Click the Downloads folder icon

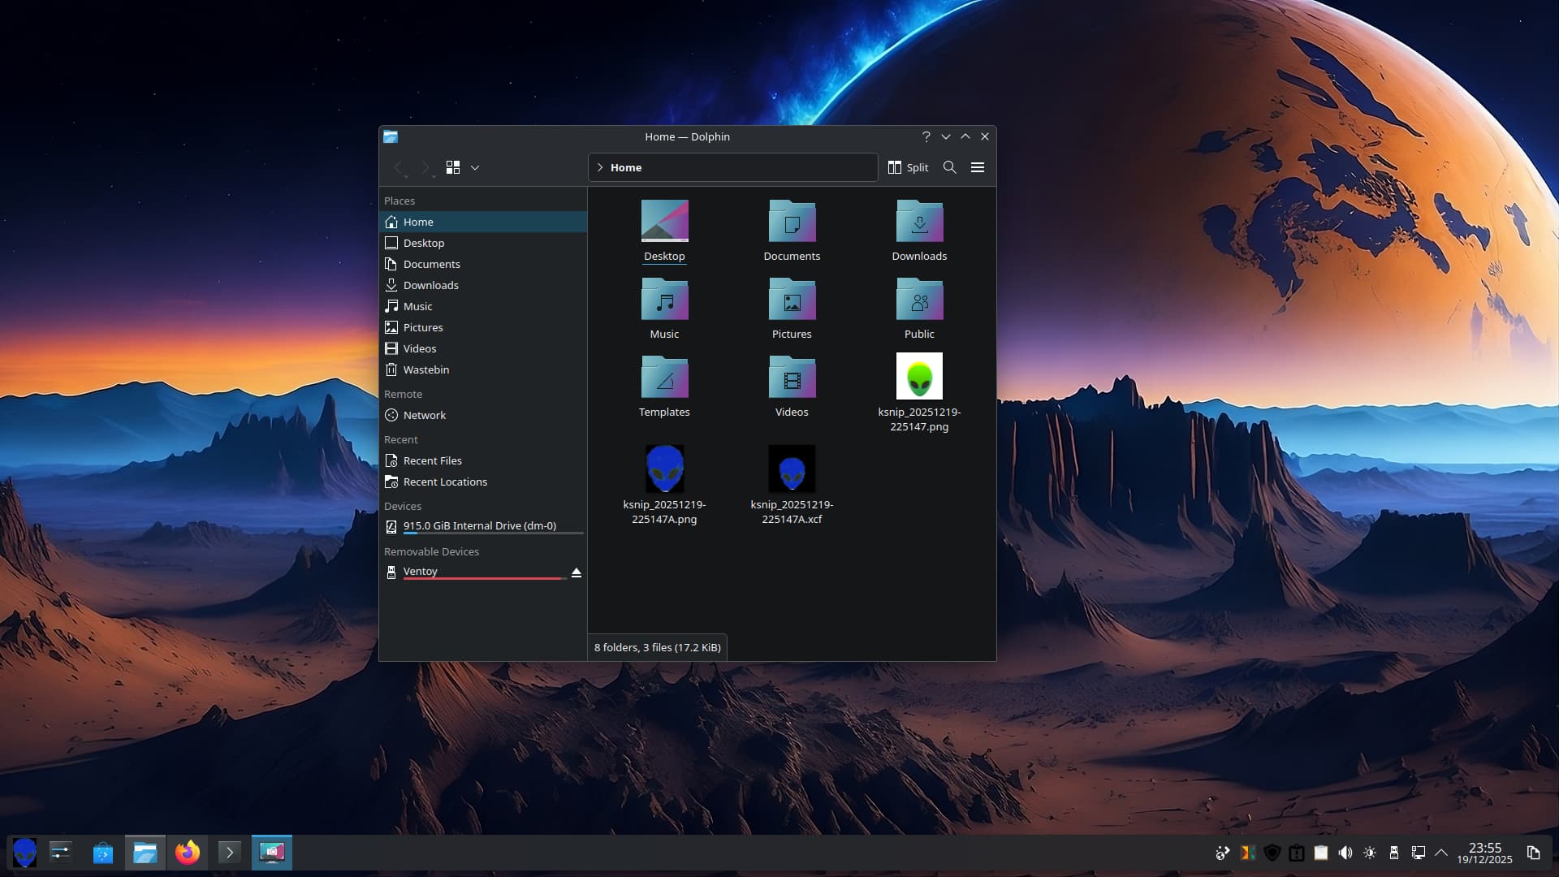click(x=919, y=222)
